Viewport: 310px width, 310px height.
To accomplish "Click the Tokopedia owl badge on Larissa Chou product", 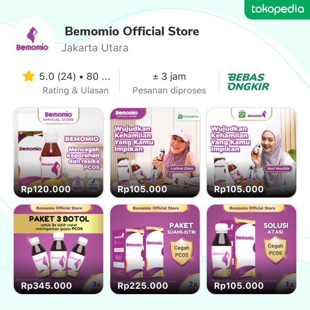I will [188, 116].
